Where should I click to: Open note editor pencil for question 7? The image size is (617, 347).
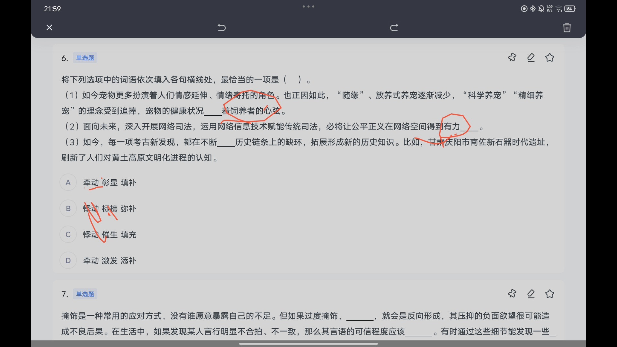tap(531, 294)
